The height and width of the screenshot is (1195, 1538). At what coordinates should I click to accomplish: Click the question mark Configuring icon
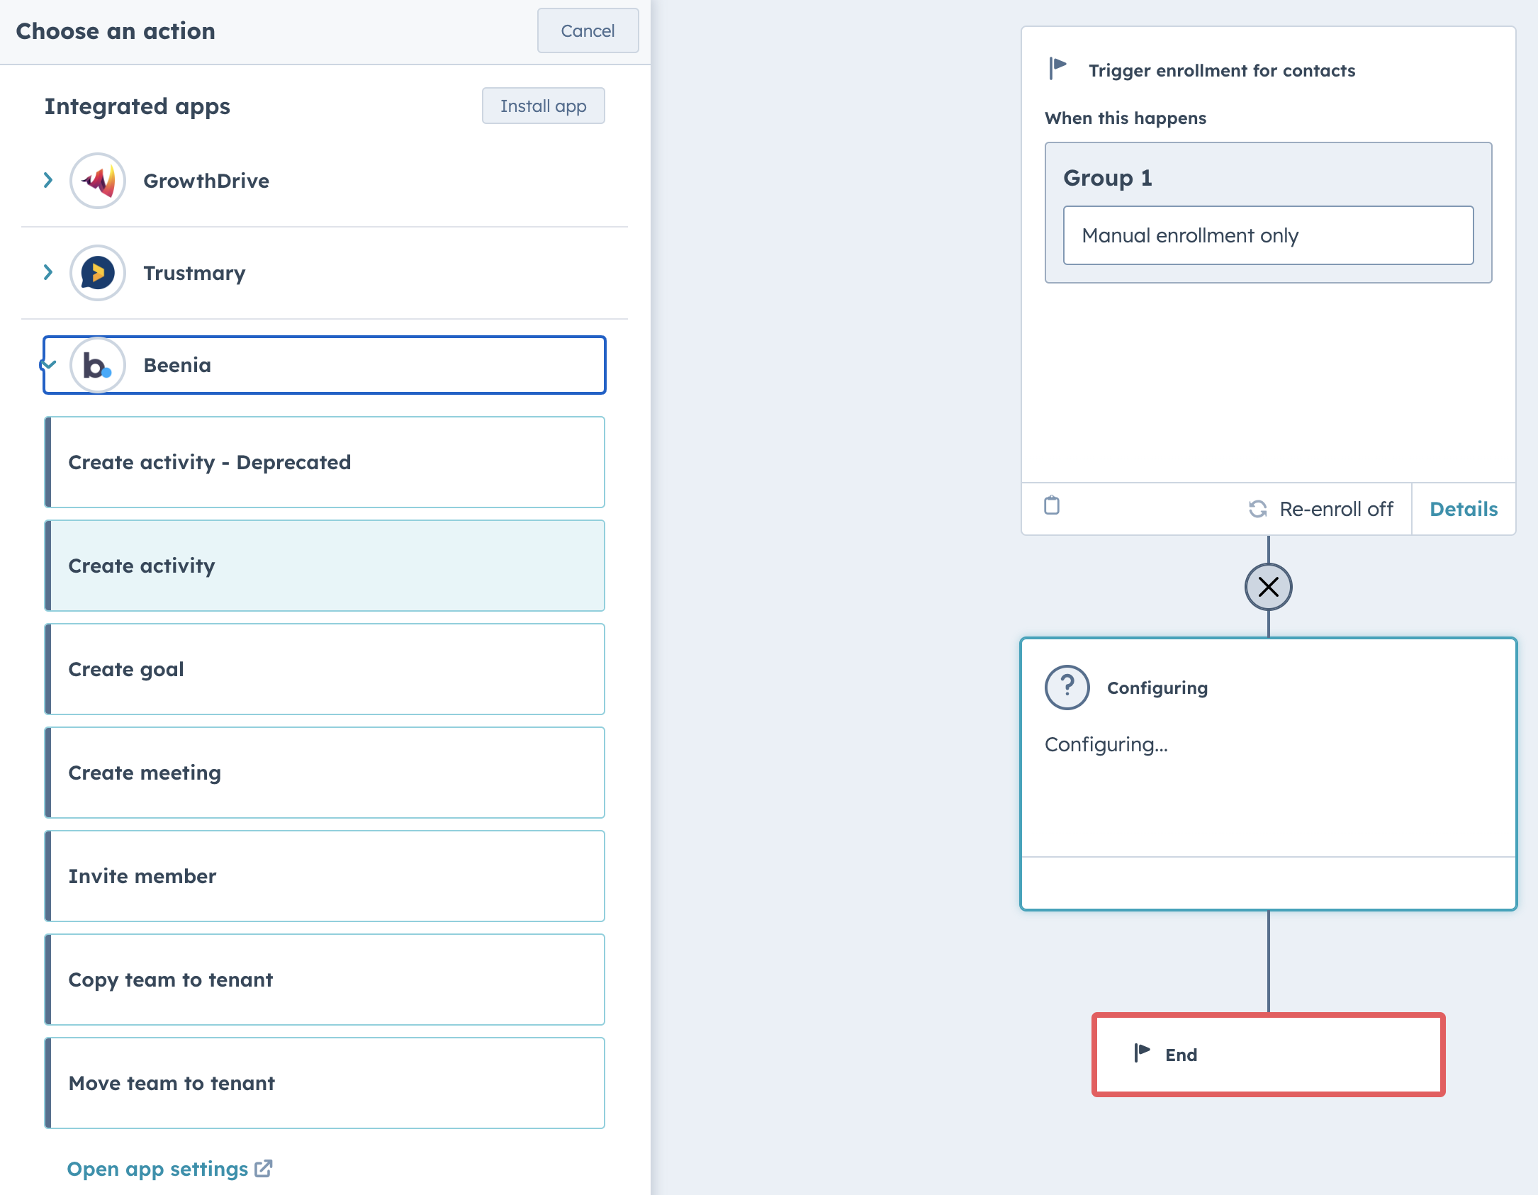pyautogui.click(x=1067, y=688)
